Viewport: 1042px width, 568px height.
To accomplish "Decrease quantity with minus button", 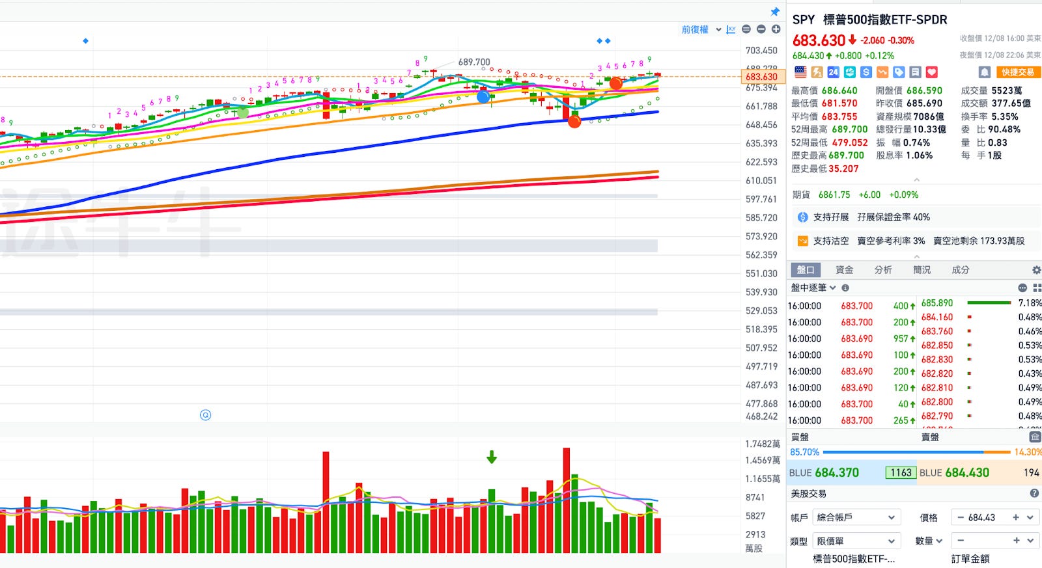I will (x=961, y=541).
